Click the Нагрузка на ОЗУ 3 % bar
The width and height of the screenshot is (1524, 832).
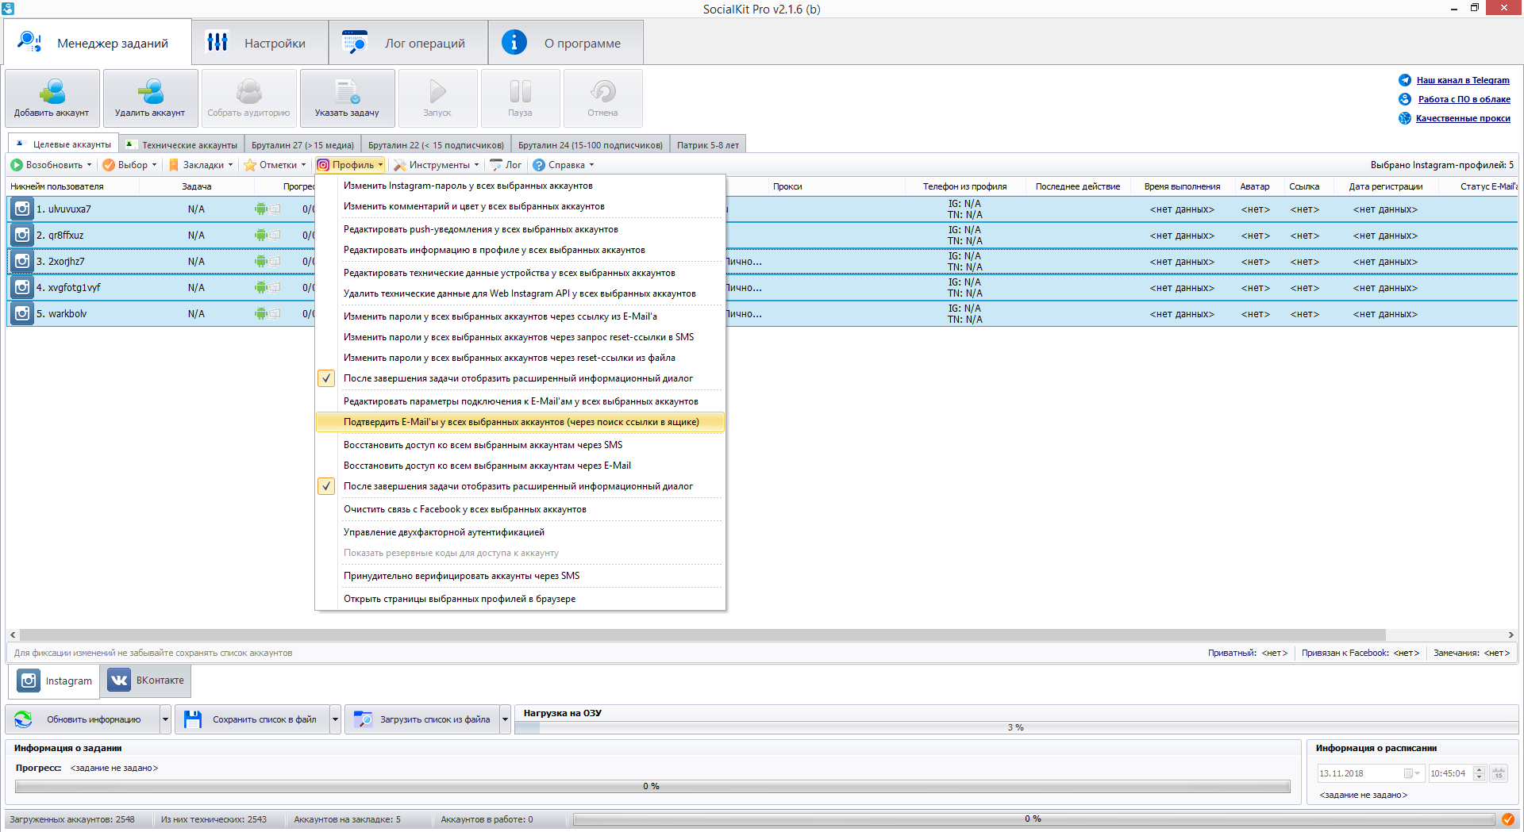click(x=1016, y=727)
